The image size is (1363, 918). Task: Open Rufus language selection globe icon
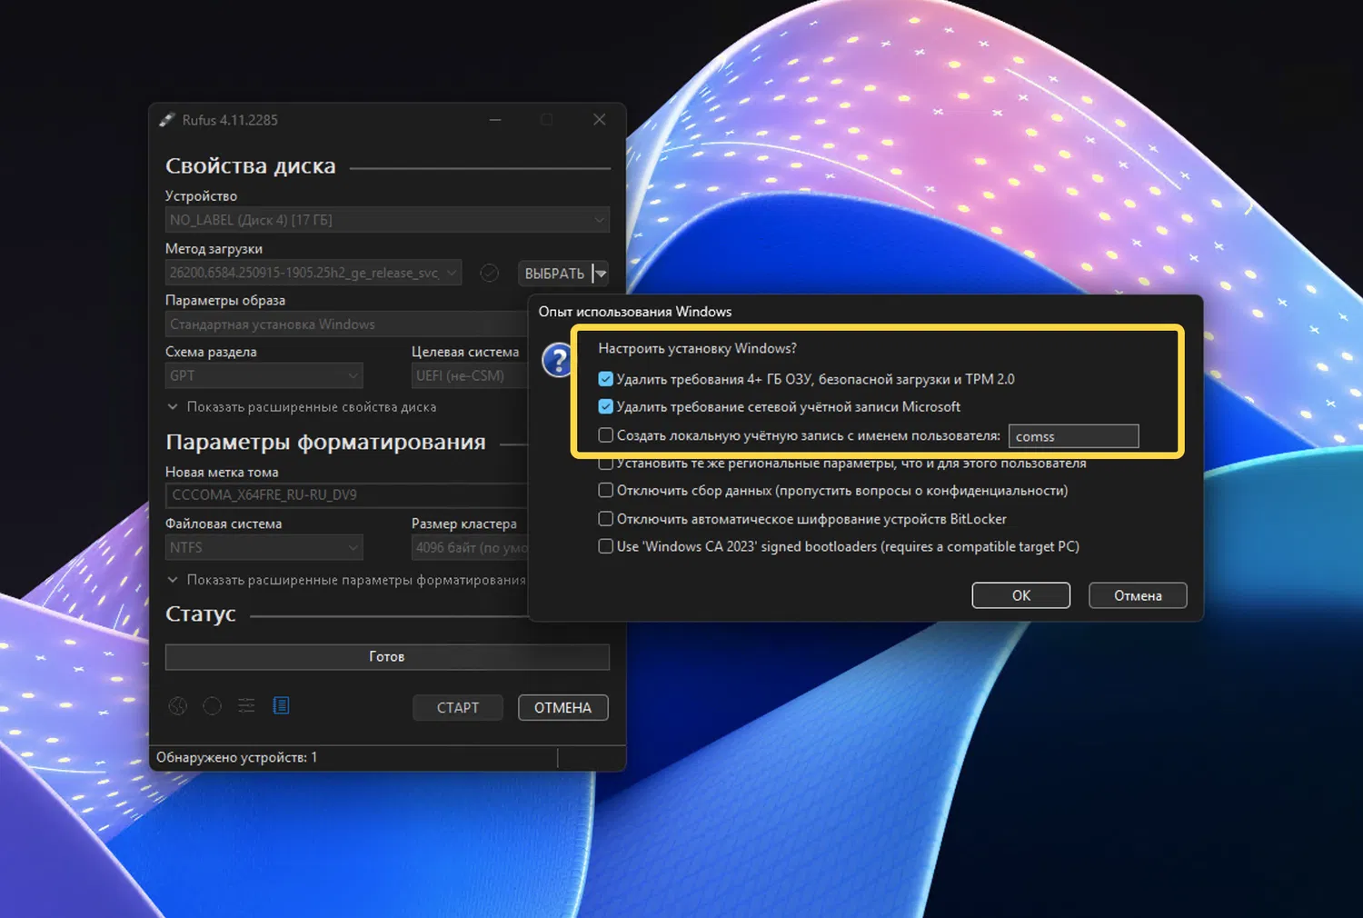point(178,706)
